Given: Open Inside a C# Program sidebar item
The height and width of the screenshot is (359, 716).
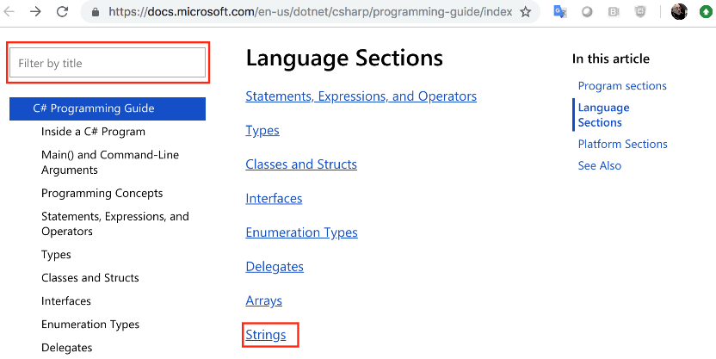Looking at the screenshot, I should pos(93,132).
